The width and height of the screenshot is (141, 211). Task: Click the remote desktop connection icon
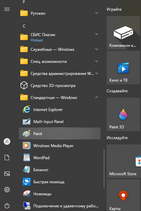(27, 206)
